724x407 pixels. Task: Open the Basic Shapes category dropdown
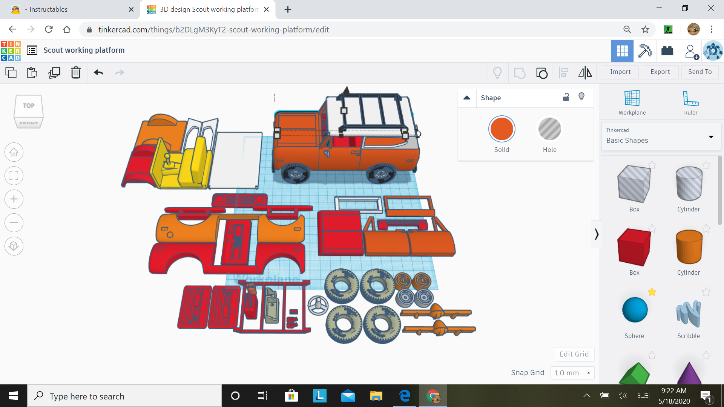tap(711, 137)
